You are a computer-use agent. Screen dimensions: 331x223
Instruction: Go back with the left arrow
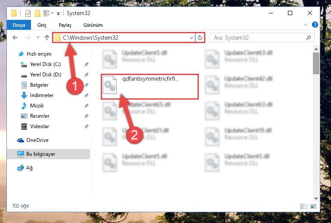(x=15, y=38)
